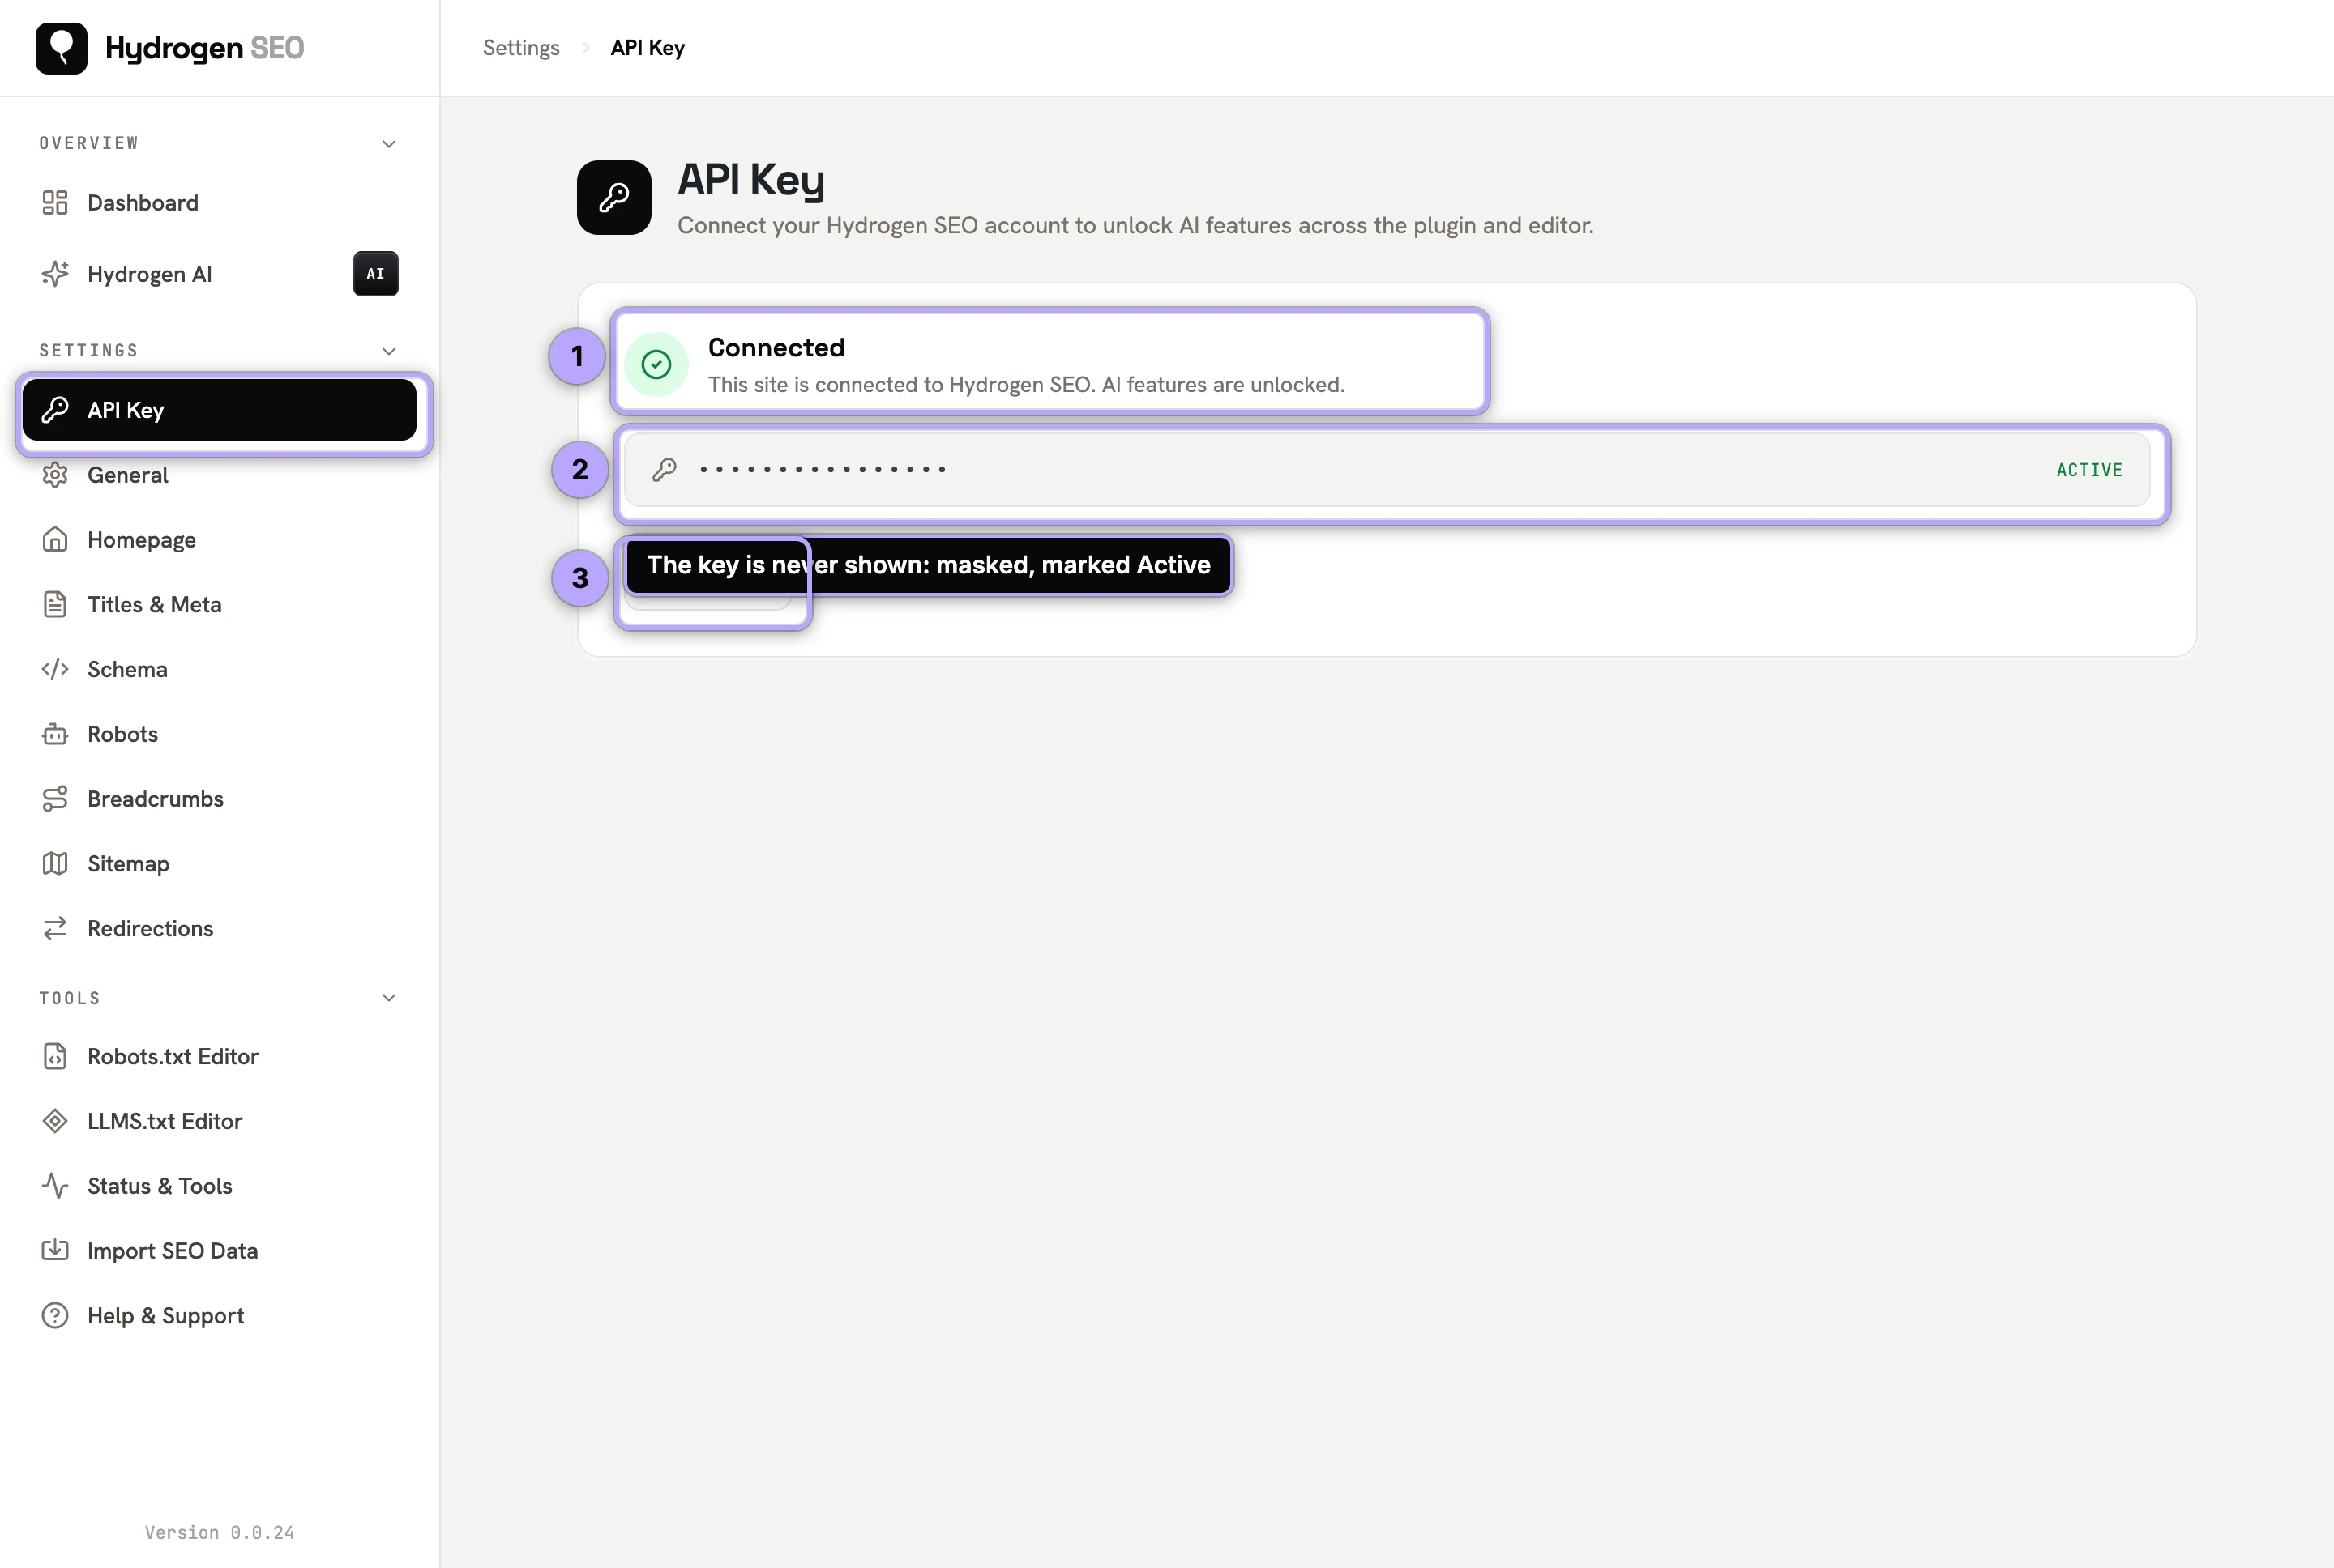Screen dimensions: 2334x1568
Task: Collapse the Settings section chevron
Action: (x=389, y=351)
